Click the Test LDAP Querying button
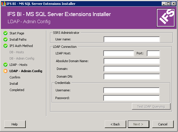 [151, 107]
